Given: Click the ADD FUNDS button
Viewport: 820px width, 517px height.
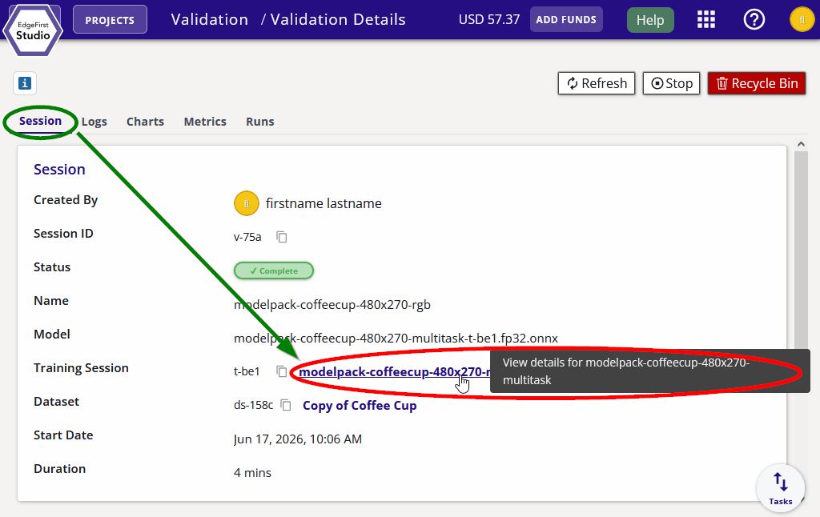Looking at the screenshot, I should pos(566,20).
